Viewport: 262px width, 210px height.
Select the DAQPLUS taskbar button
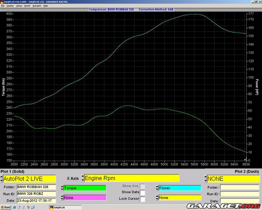[x=65, y=207]
